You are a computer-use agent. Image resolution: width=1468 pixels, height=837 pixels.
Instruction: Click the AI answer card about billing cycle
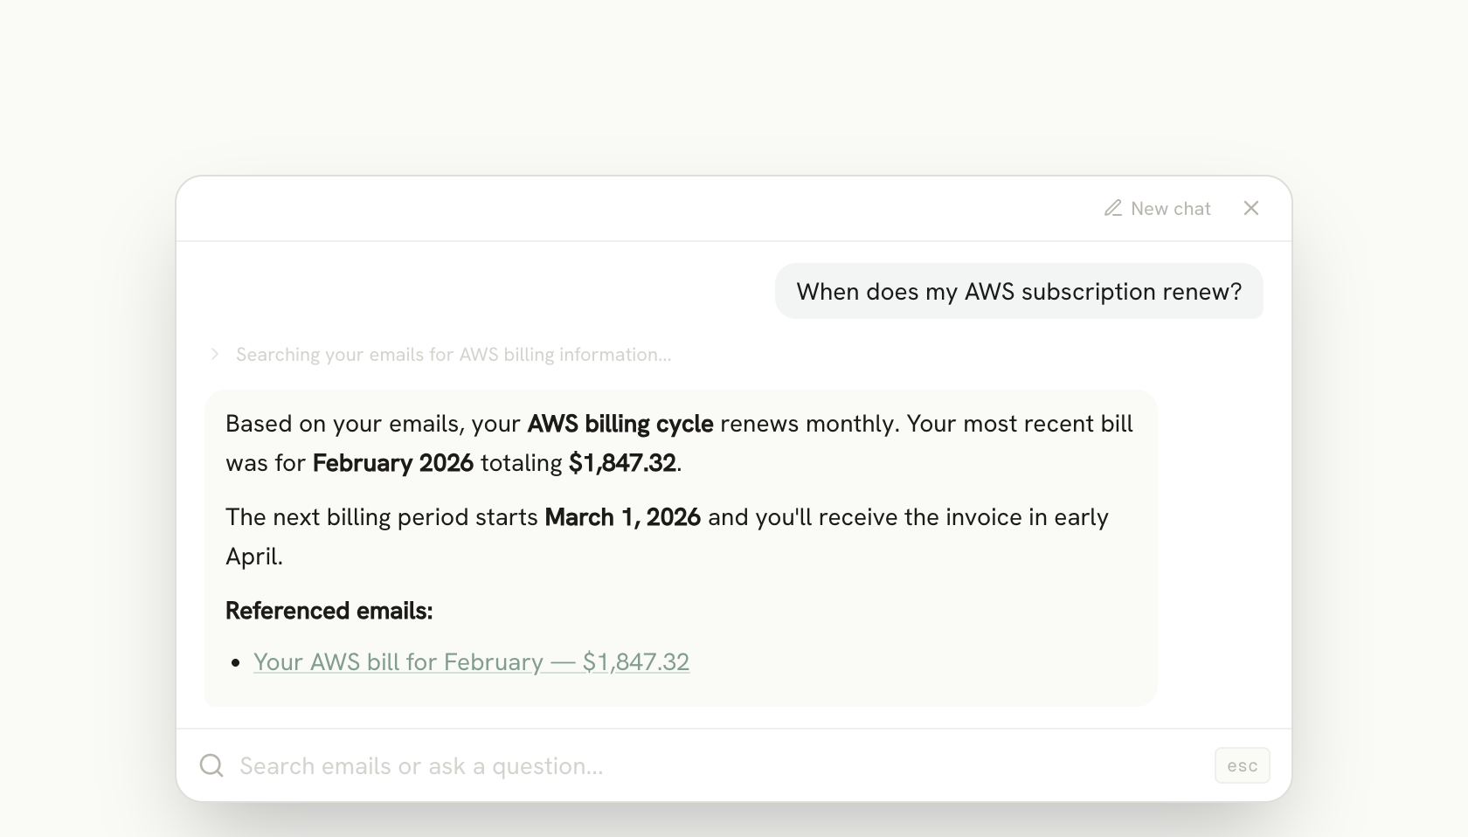[682, 548]
